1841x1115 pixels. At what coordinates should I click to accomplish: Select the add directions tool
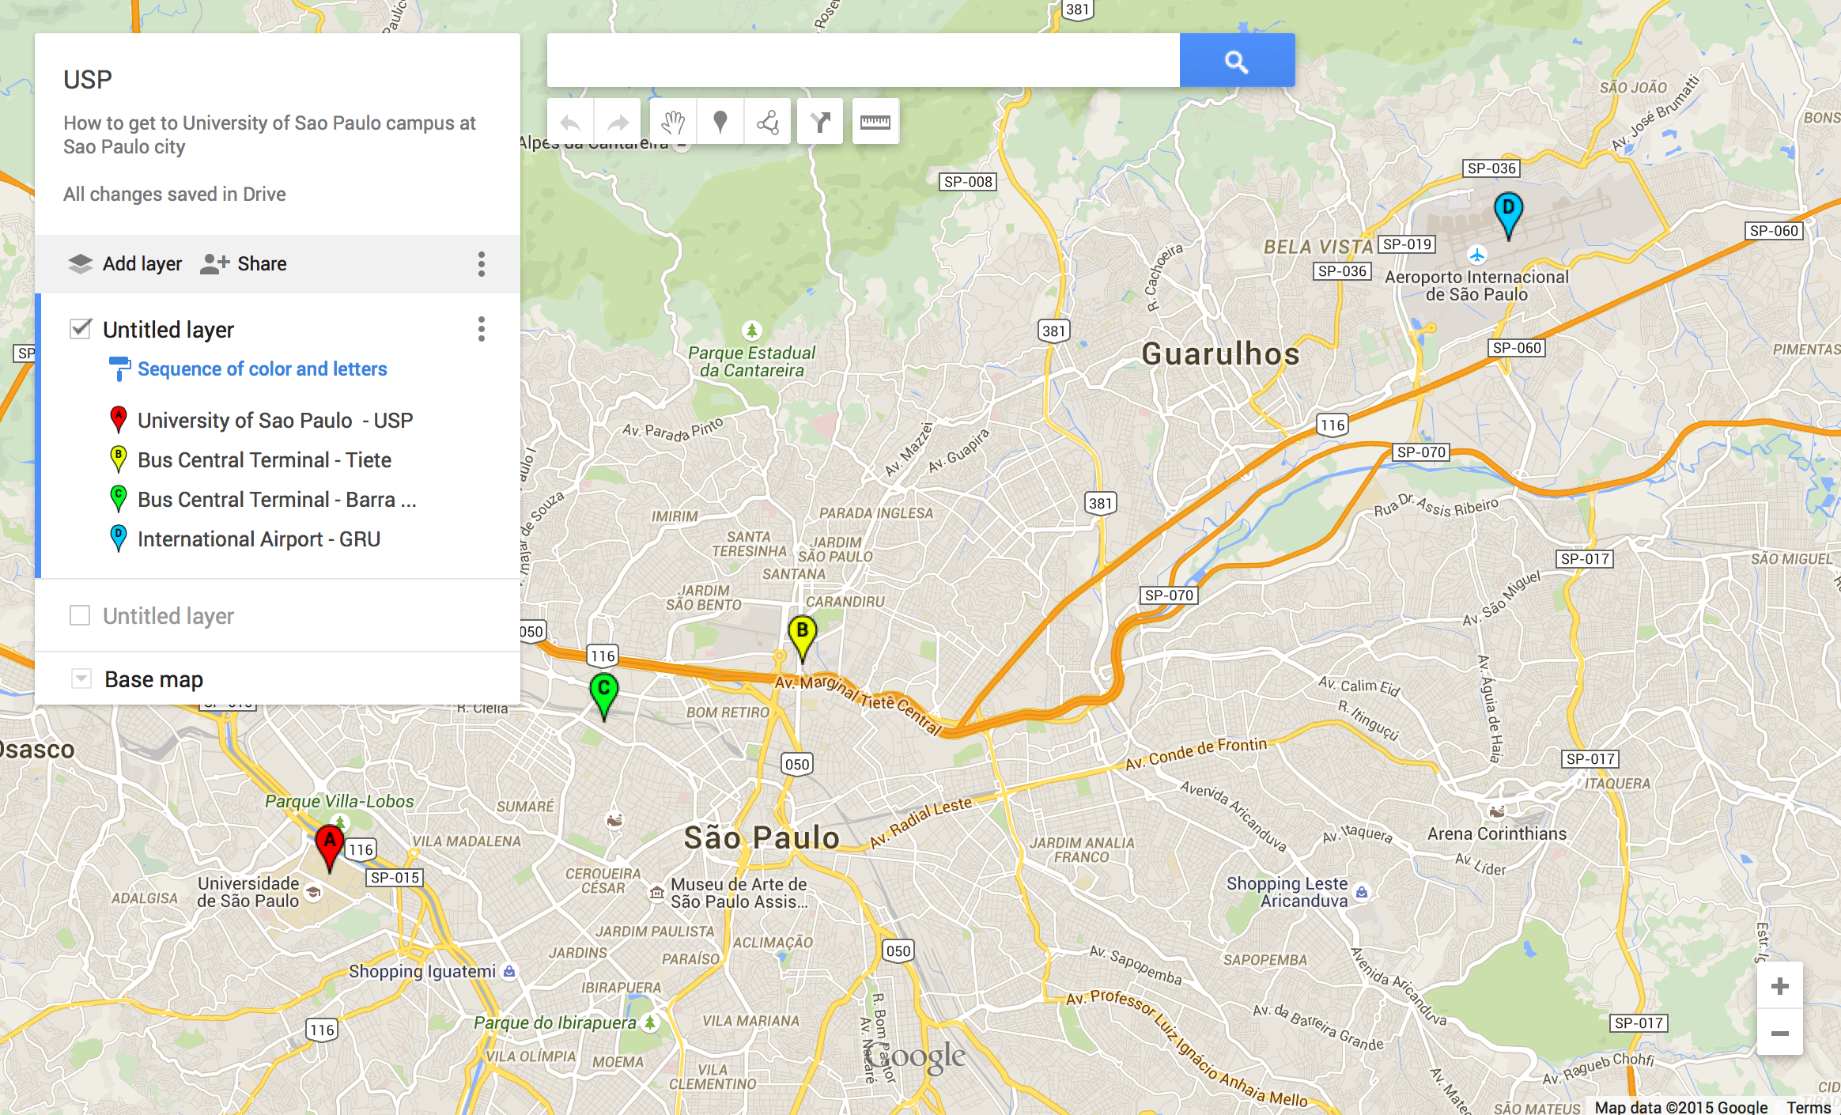pyautogui.click(x=820, y=122)
